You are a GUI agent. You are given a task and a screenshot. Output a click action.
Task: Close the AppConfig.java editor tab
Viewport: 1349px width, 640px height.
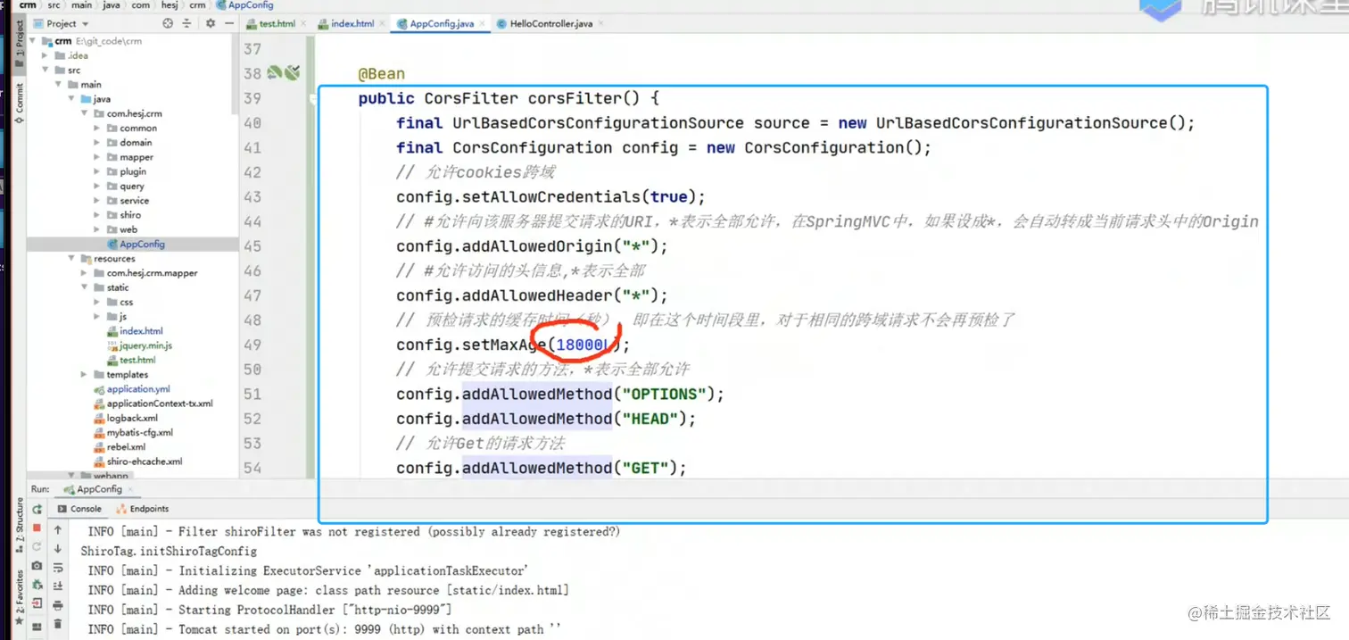pyautogui.click(x=483, y=24)
